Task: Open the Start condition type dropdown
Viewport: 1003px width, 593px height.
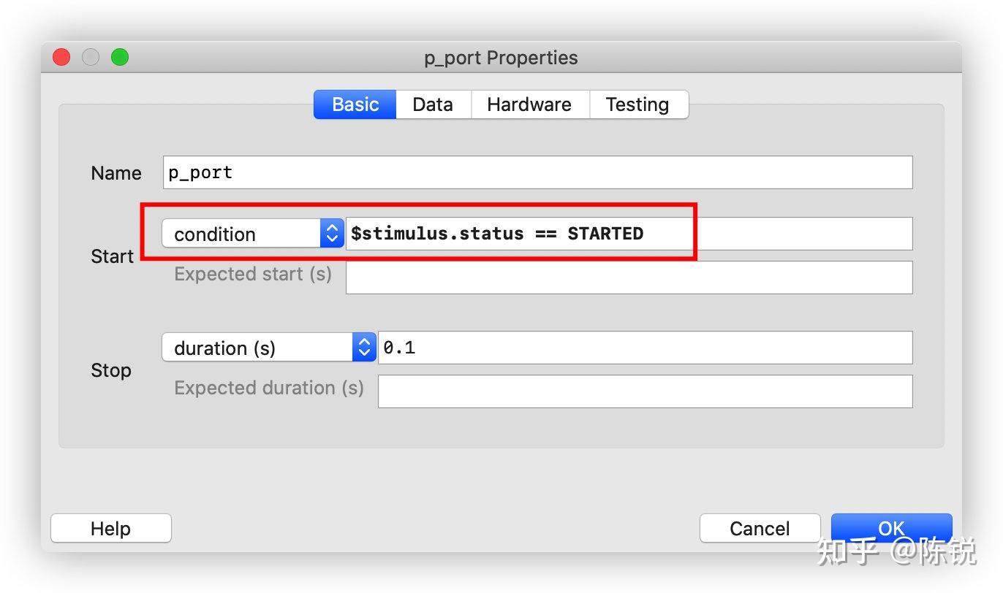Action: [x=252, y=234]
